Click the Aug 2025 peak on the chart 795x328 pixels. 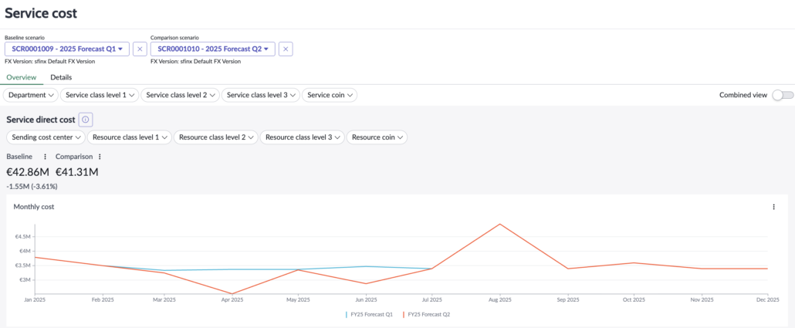(x=500, y=225)
